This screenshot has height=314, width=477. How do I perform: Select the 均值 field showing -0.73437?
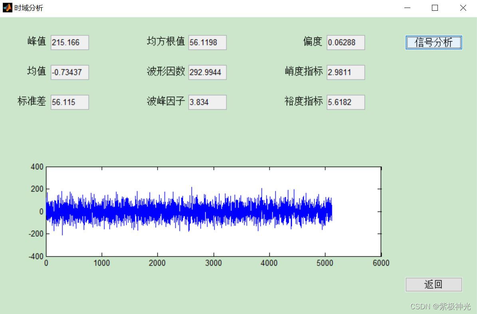(70, 72)
